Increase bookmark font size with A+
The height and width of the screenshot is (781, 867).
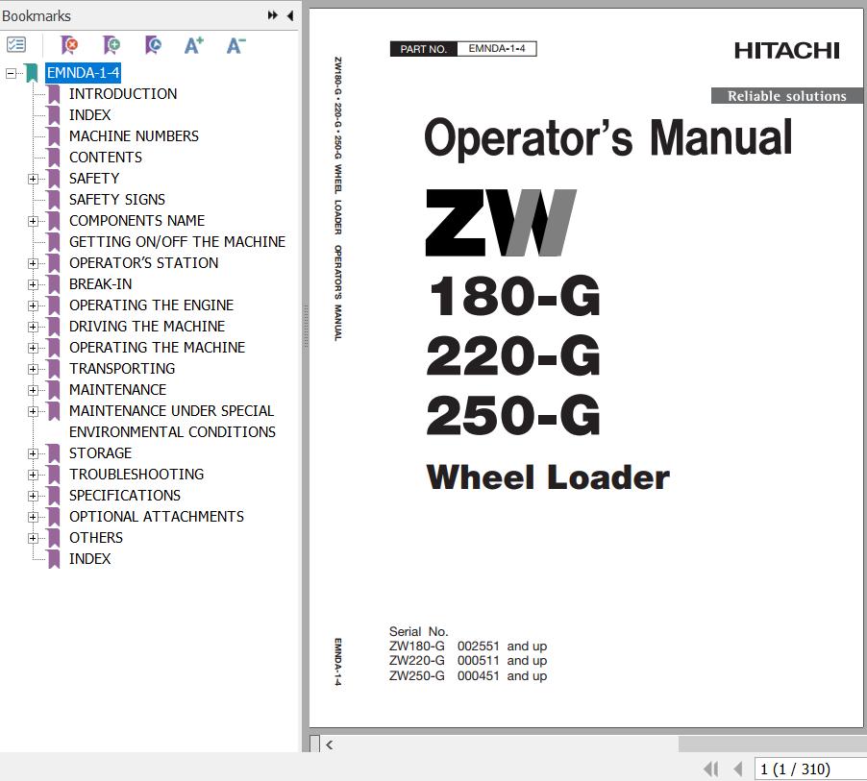194,44
